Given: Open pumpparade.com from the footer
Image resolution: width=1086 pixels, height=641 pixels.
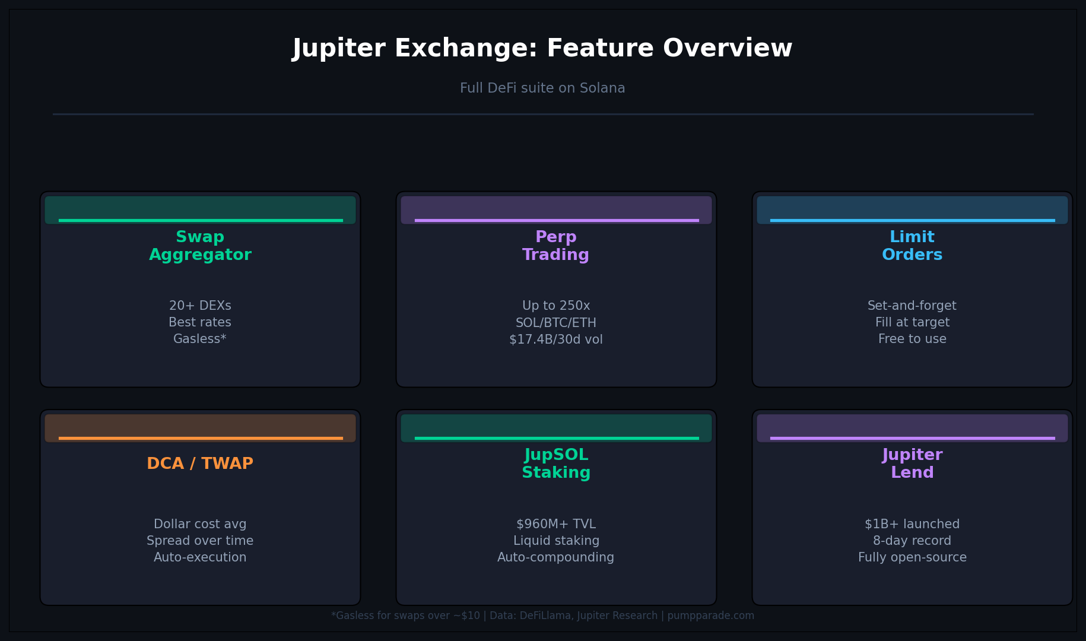Looking at the screenshot, I should (x=710, y=615).
